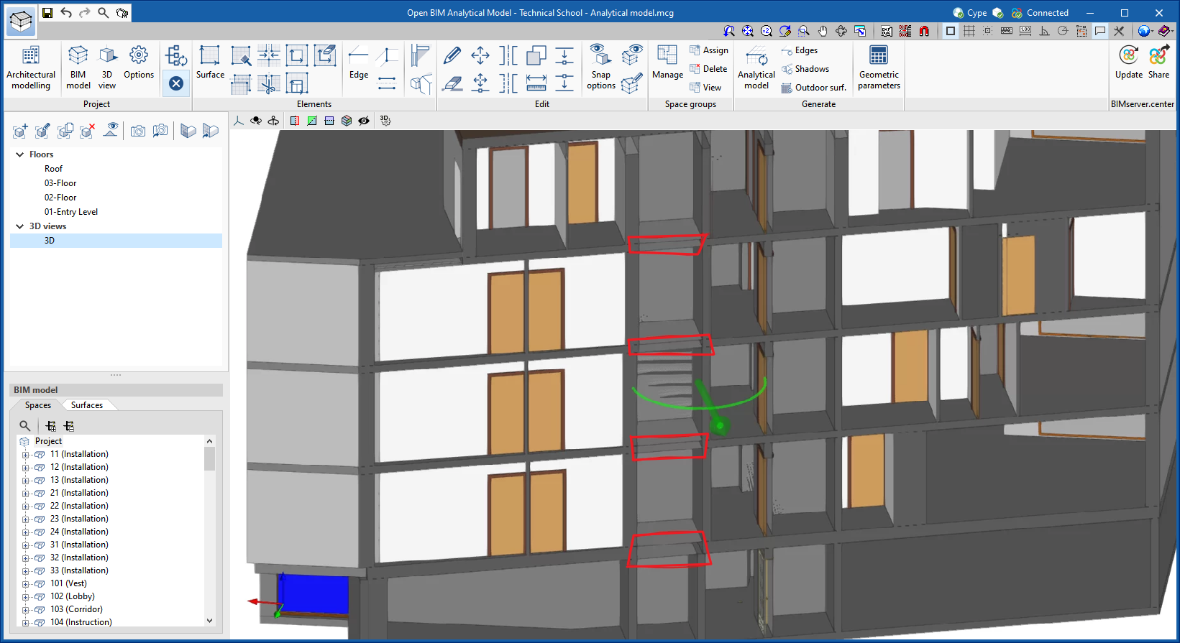Open the Options gear
This screenshot has width=1180, height=643.
tap(139, 63)
